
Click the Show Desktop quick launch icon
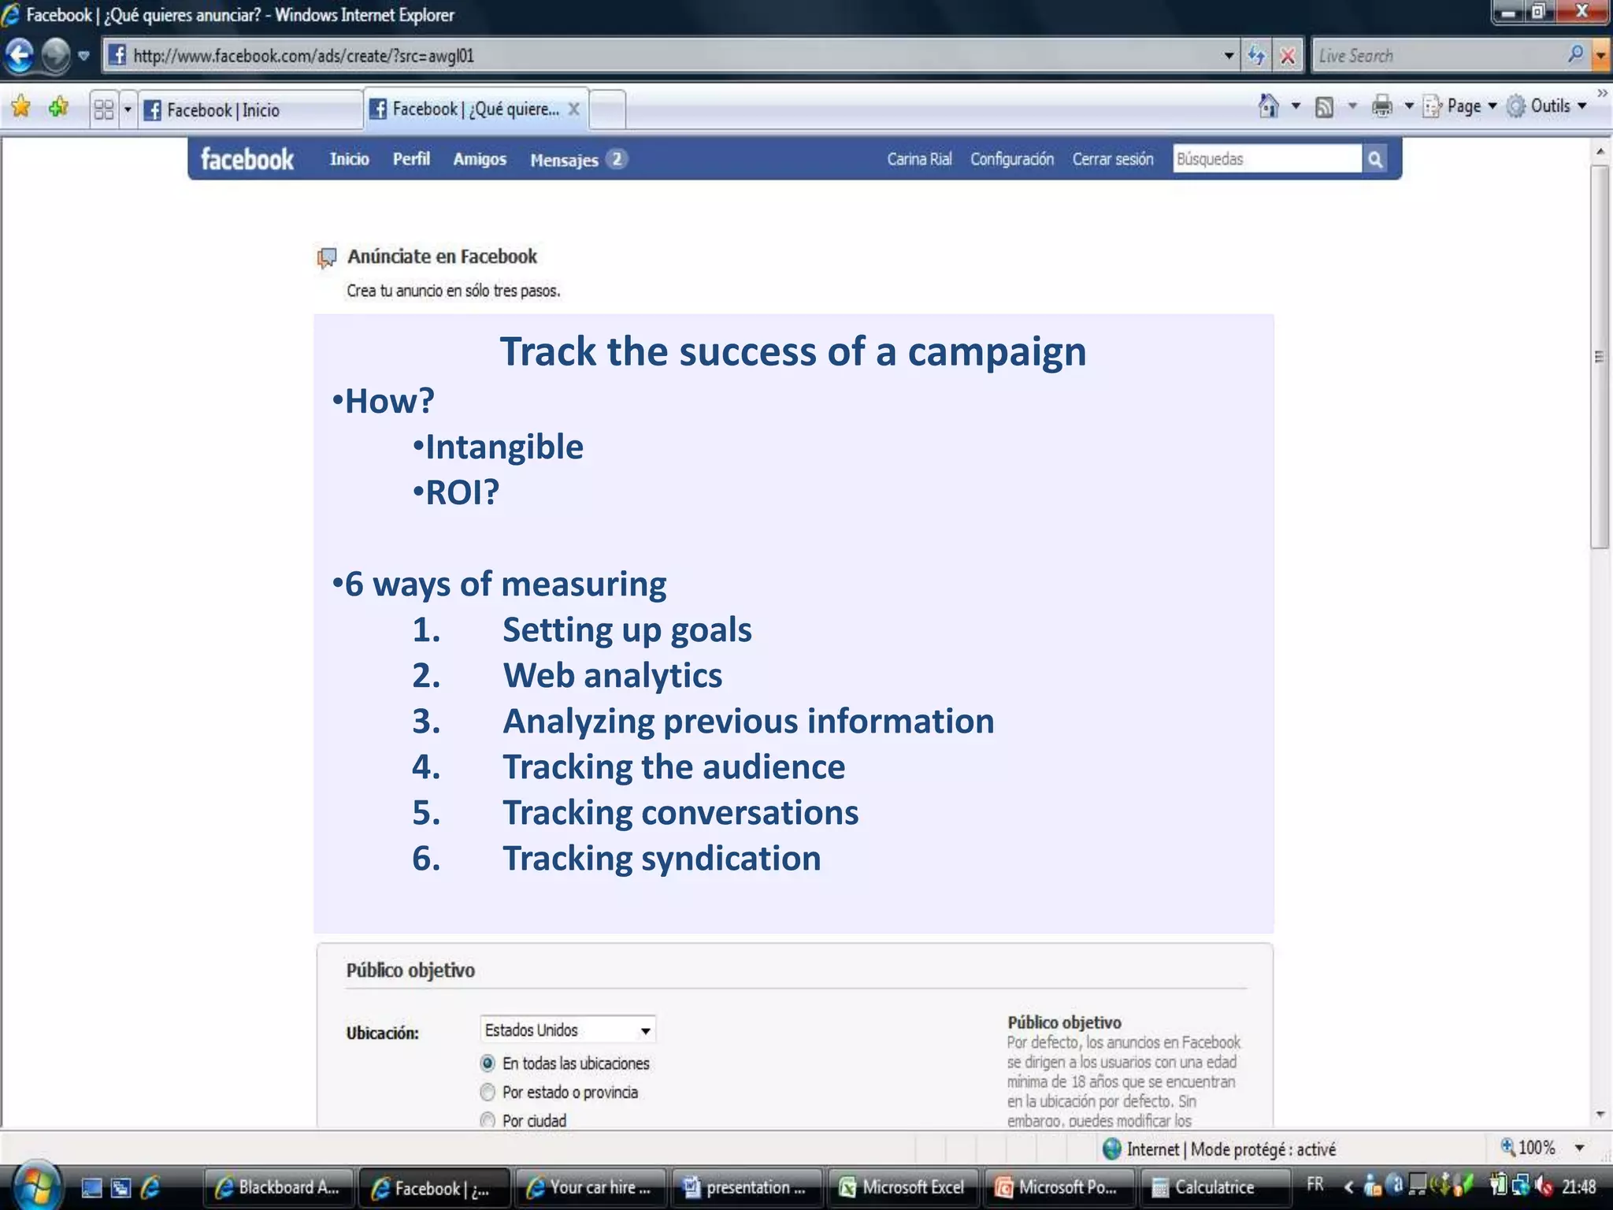[91, 1187]
